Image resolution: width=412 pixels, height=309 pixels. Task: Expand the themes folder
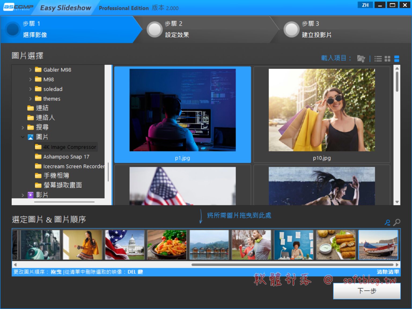pyautogui.click(x=30, y=99)
